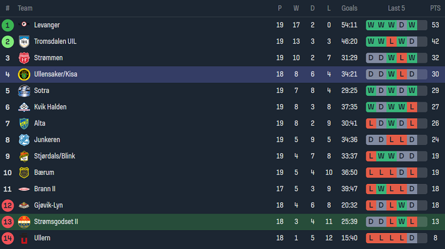
Task: Sort table by PTS column header
Action: (x=435, y=9)
